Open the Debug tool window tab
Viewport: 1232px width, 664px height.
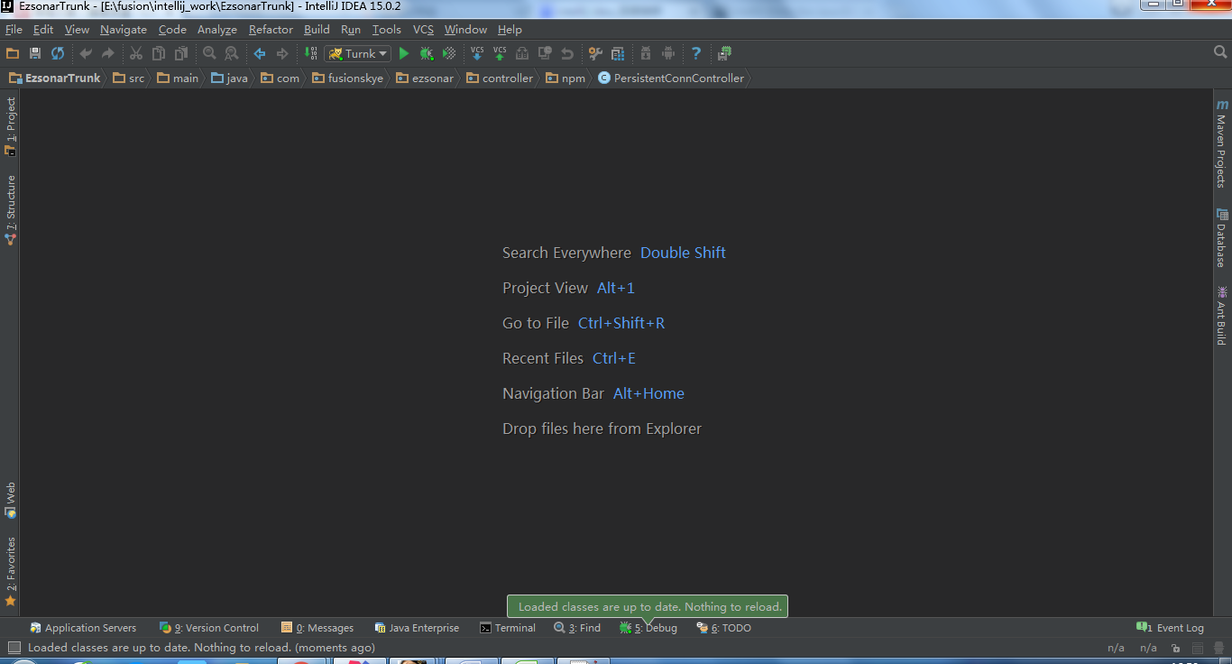(648, 628)
